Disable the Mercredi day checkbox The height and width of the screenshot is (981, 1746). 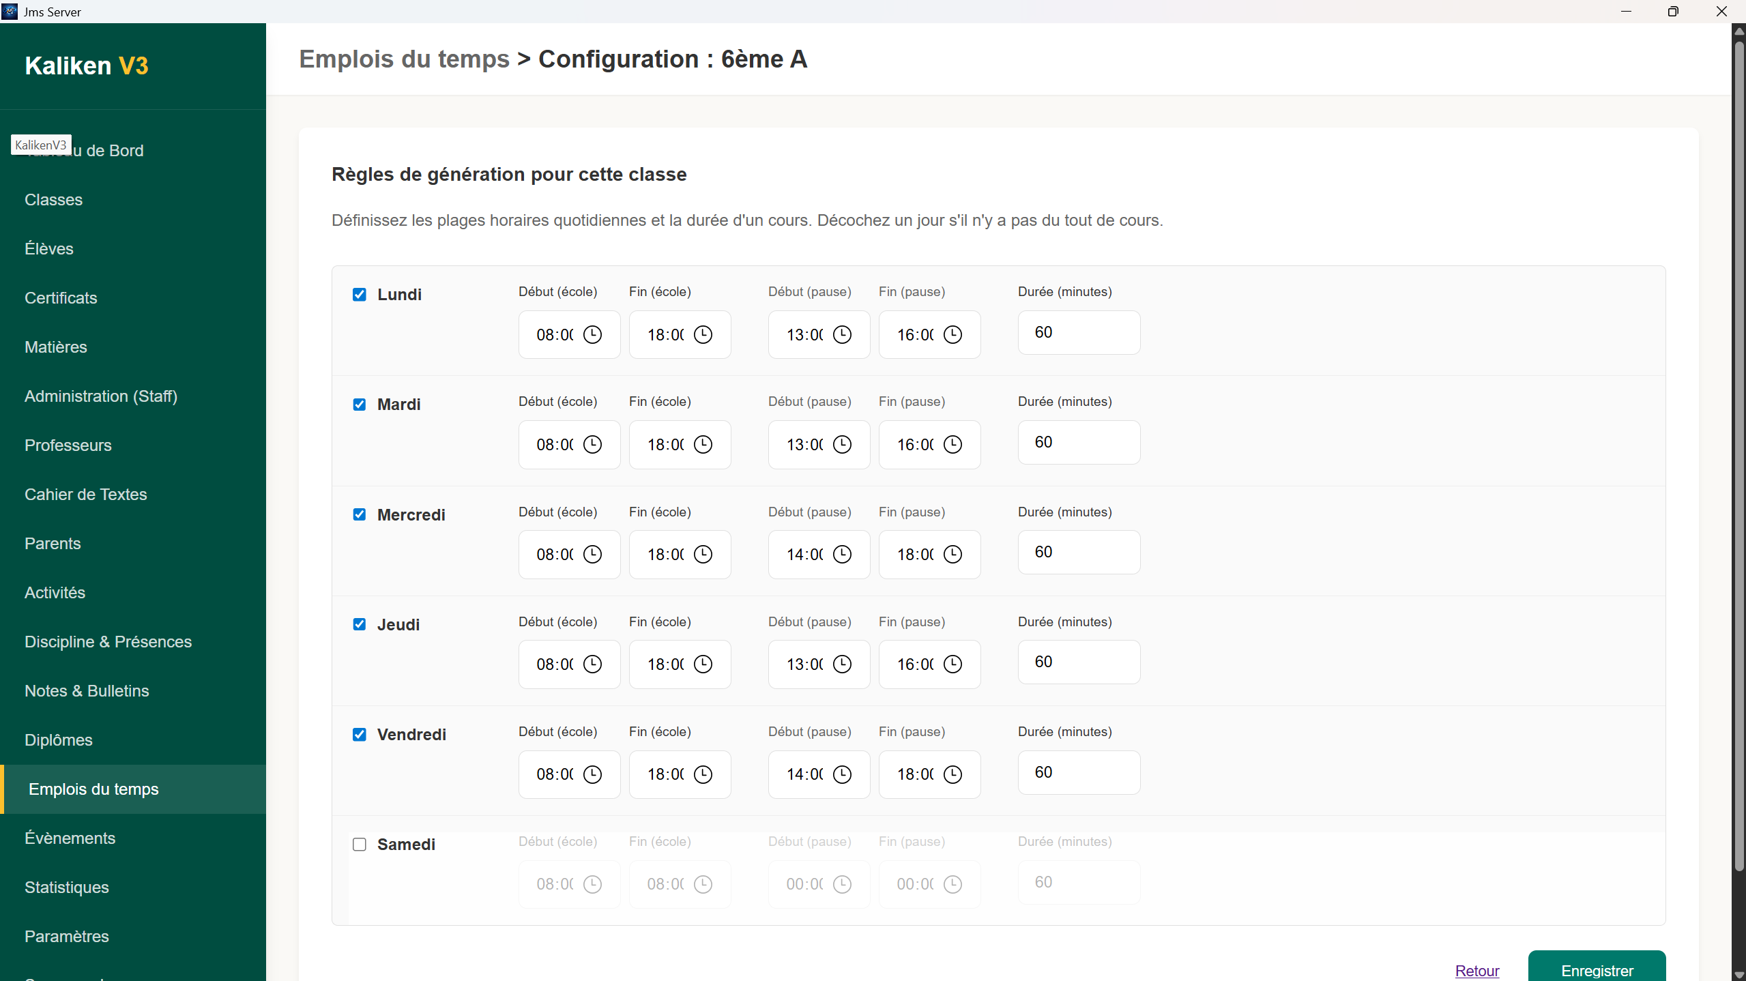(x=360, y=514)
